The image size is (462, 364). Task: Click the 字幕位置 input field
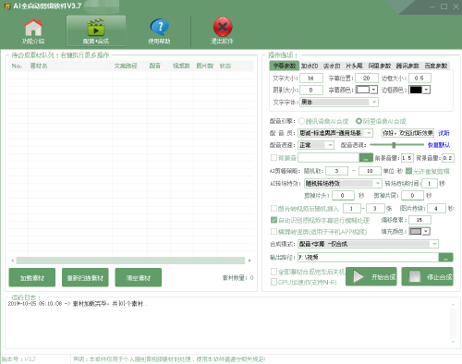[367, 79]
